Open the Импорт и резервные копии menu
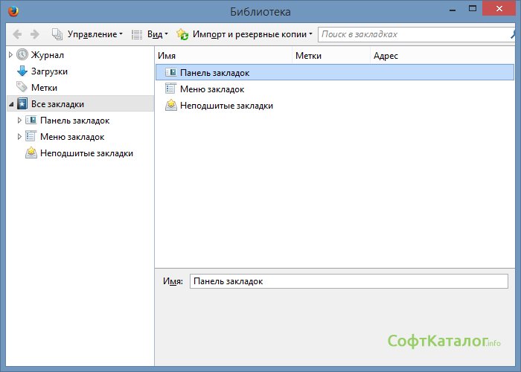Screen dimensions: 521x372 coord(245,34)
